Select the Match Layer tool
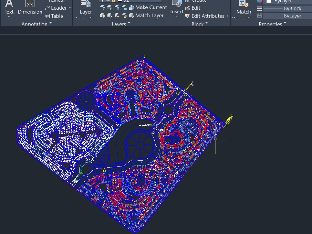Screen dimensions: 312x234 133,16
